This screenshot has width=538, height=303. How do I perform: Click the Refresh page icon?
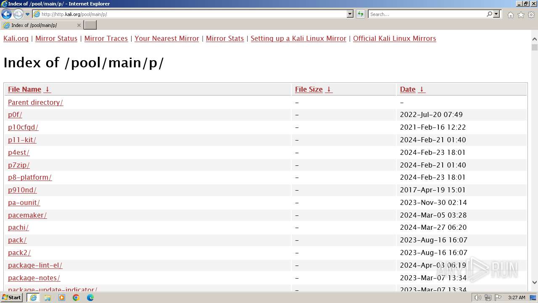(361, 14)
